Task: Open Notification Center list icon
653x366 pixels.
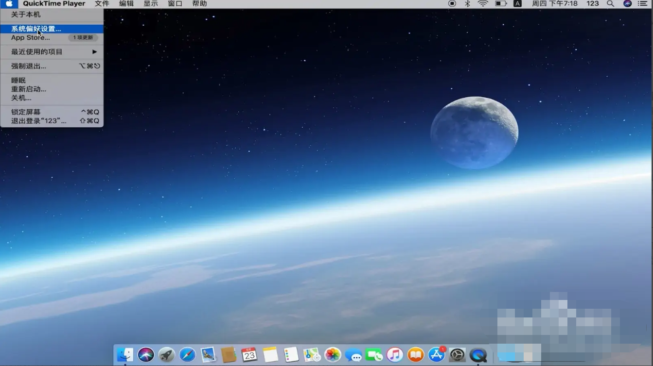Action: click(642, 4)
